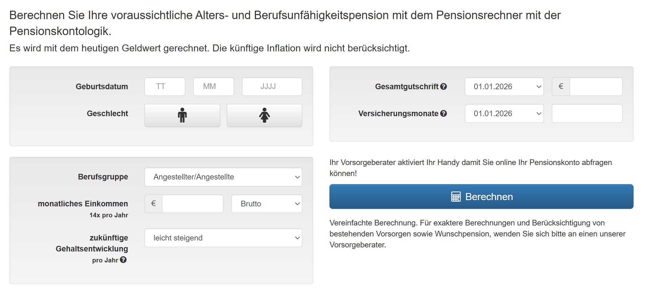Click the calculator icon on Berechnen
Image resolution: width=647 pixels, height=300 pixels.
[x=456, y=197]
